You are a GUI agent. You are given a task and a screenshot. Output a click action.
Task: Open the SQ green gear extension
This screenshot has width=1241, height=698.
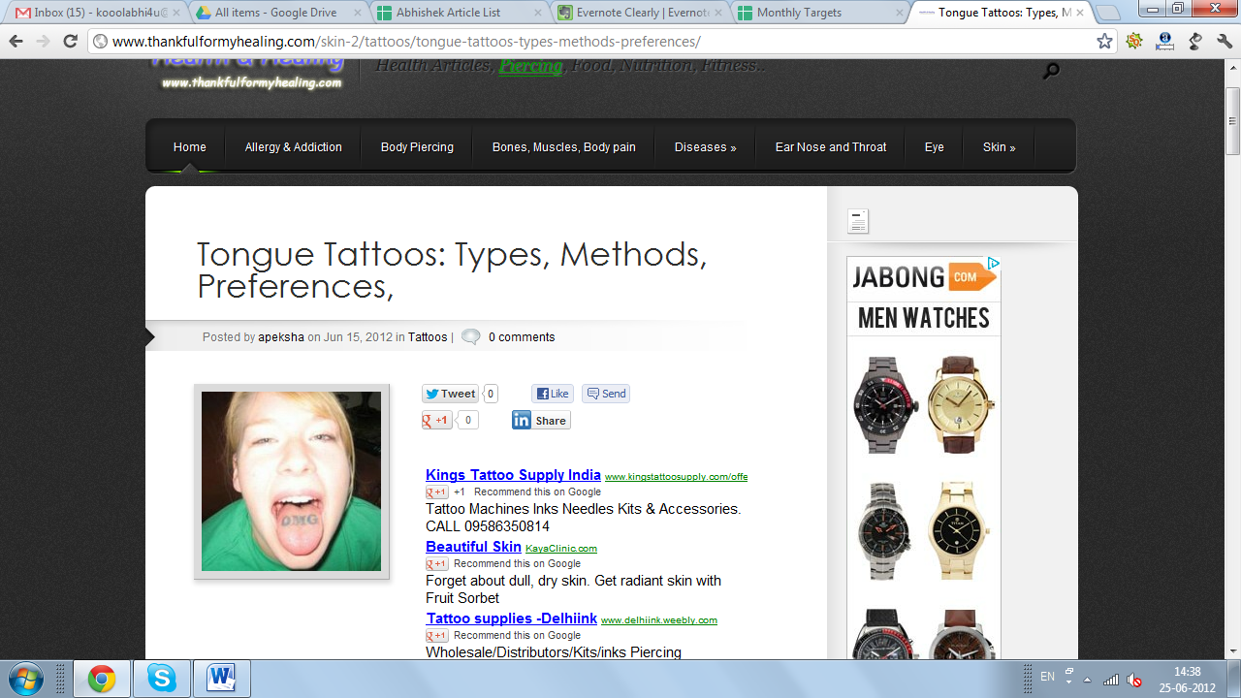tap(1134, 42)
